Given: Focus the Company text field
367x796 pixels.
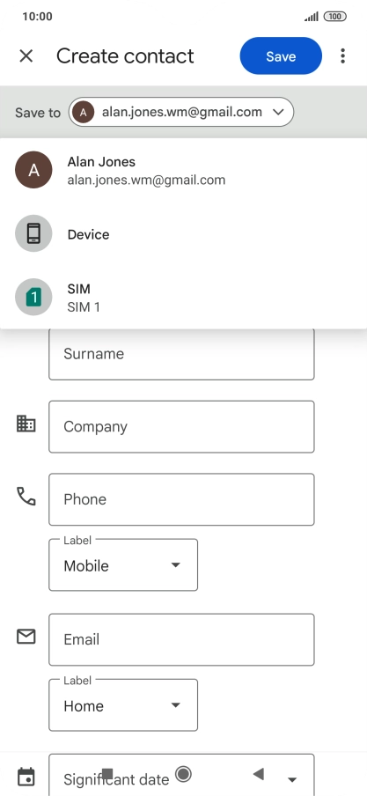Looking at the screenshot, I should click(x=181, y=426).
